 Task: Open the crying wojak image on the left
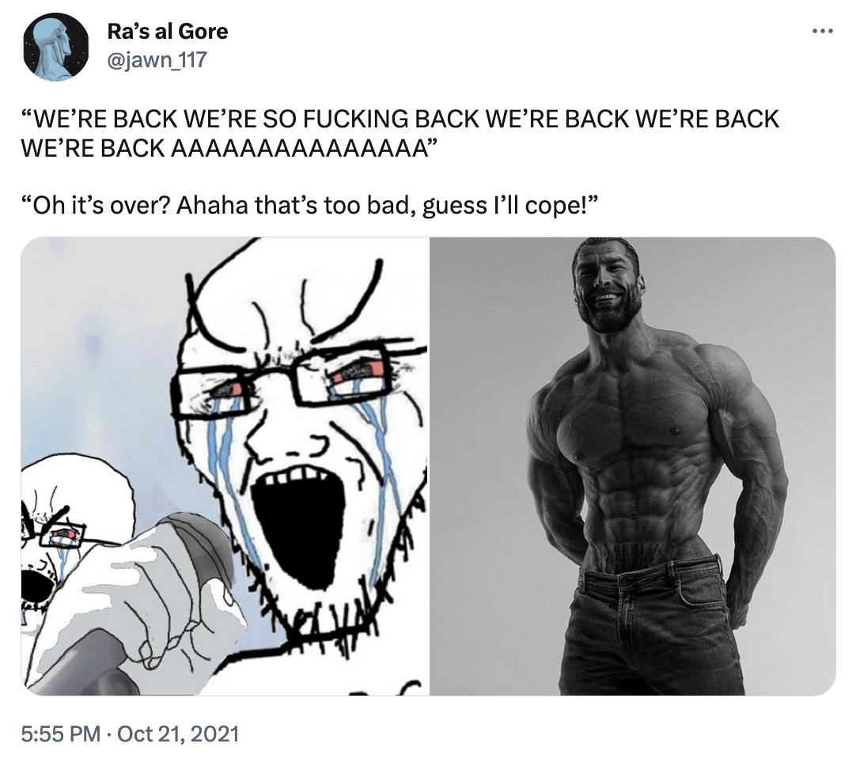pos(225,466)
